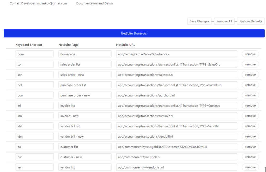Edit the 'purchase order list' page field
The height and width of the screenshot is (172, 266).
tap(85, 85)
